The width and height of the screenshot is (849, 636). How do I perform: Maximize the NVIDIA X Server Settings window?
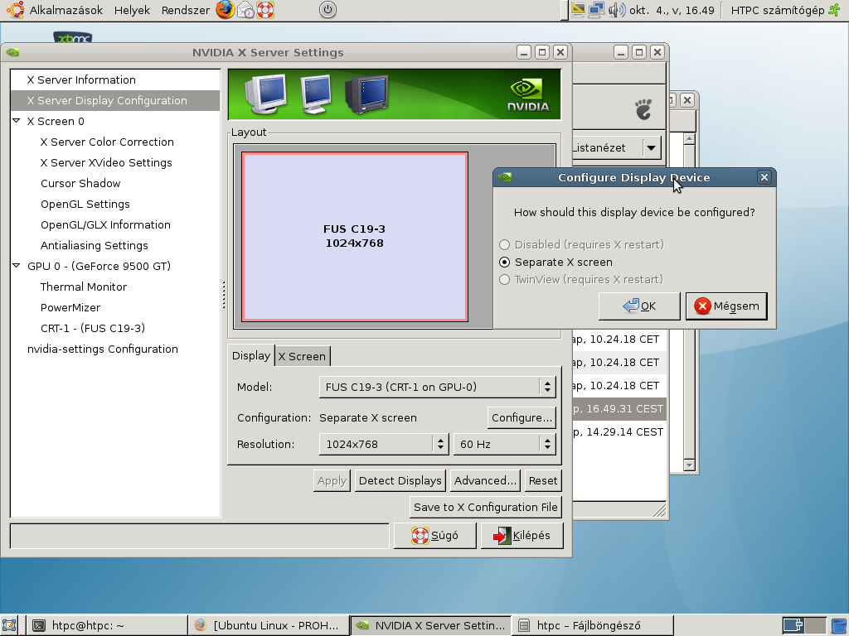click(x=542, y=52)
